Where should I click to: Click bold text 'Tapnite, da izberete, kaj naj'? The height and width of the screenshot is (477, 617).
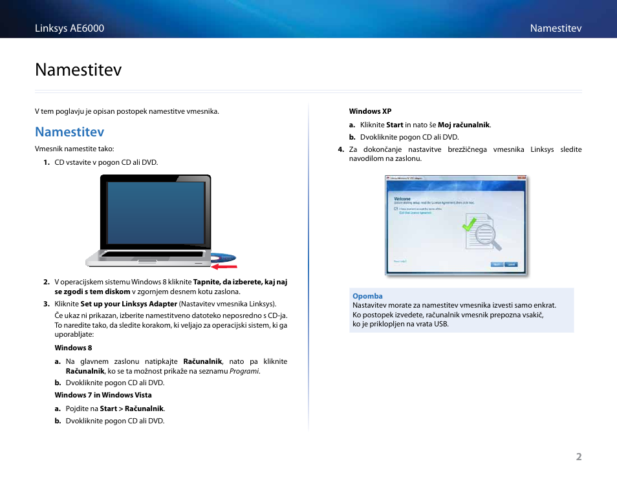coord(240,282)
